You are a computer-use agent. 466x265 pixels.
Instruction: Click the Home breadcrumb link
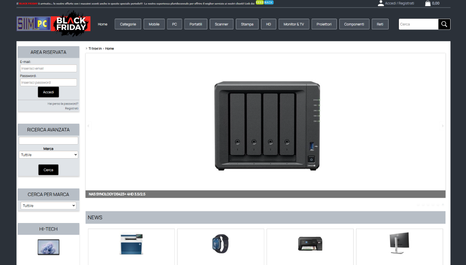click(110, 49)
